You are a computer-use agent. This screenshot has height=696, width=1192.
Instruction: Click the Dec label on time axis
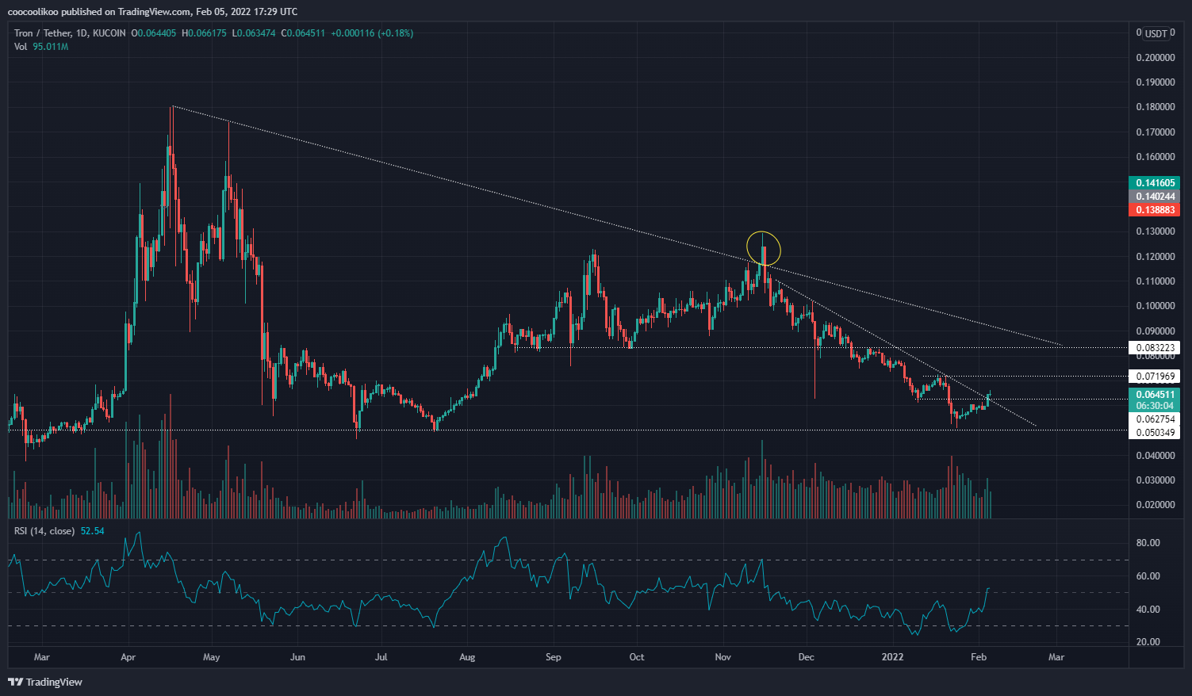coord(806,657)
